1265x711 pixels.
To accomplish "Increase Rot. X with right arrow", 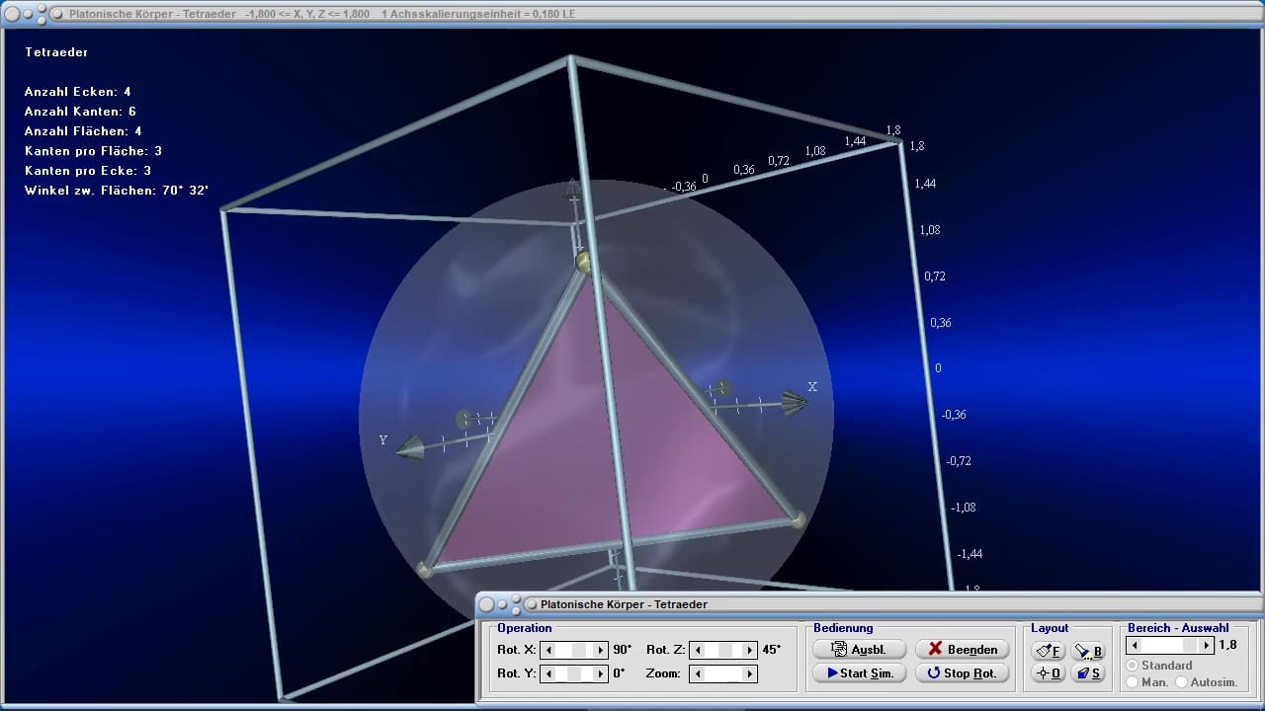I will point(600,650).
